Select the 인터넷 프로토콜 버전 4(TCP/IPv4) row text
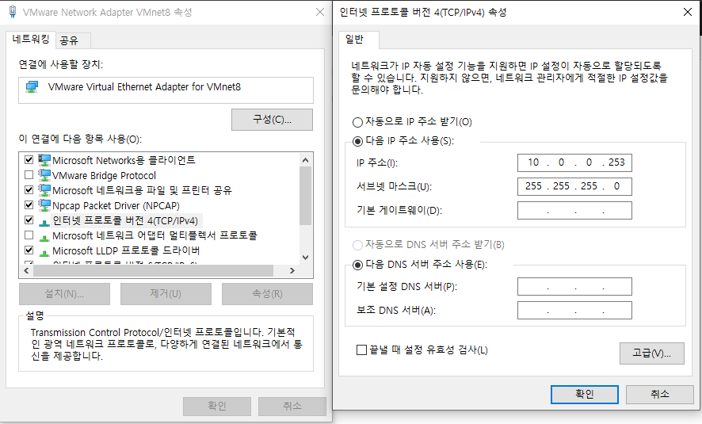Image resolution: width=702 pixels, height=424 pixels. 125,221
